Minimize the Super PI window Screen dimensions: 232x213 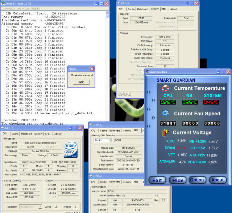coord(96,4)
